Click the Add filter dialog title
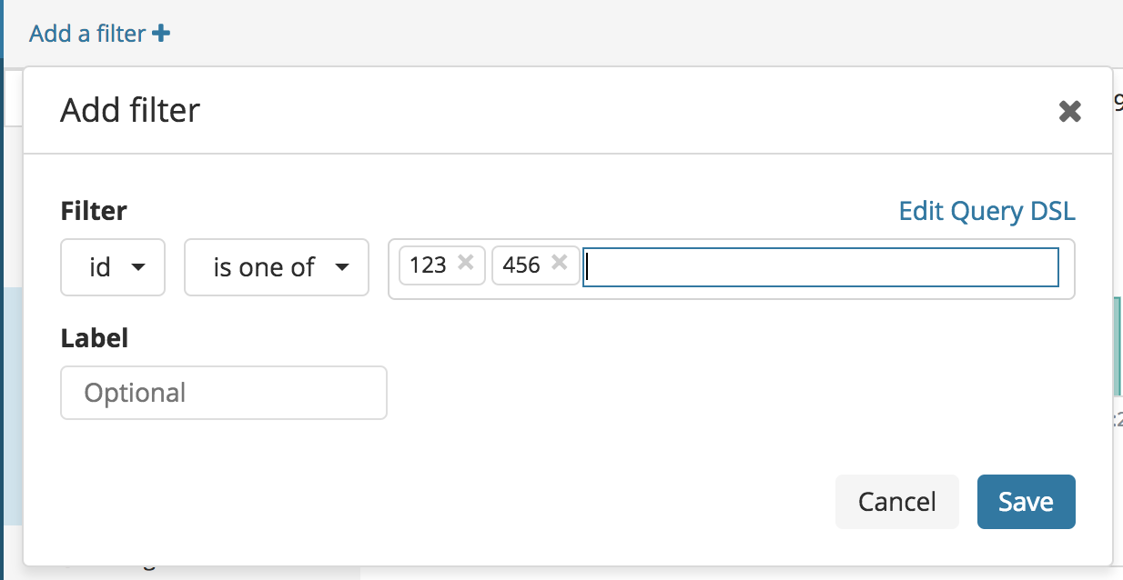This screenshot has height=580, width=1123. 130,111
